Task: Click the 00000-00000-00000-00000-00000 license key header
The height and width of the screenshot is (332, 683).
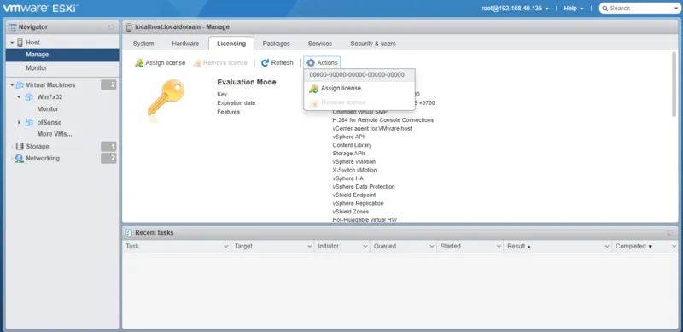Action: tap(359, 75)
